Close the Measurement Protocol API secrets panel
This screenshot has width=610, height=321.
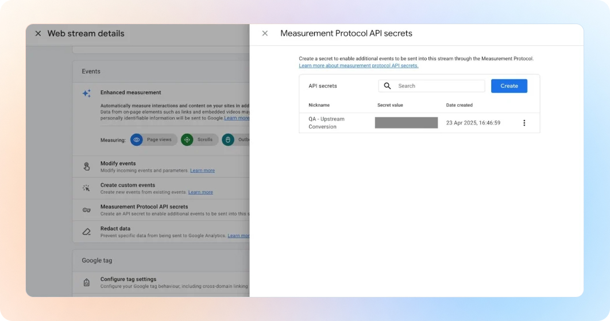pyautogui.click(x=265, y=33)
